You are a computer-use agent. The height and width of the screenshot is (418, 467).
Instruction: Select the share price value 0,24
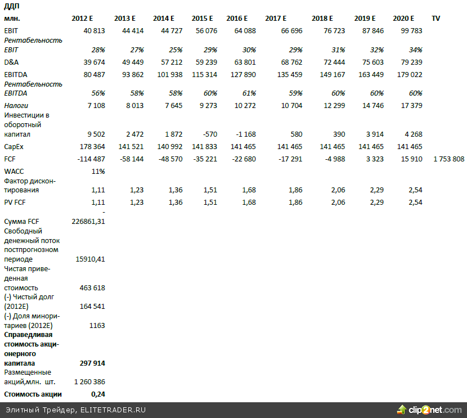click(98, 394)
